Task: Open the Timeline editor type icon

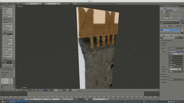Action: 2,99
